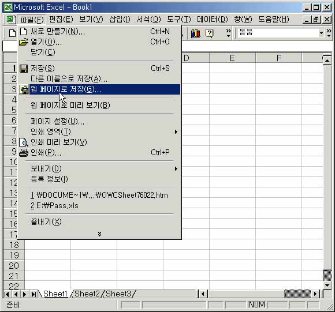Switch to the Sheet2 tab
Image resolution: width=335 pixels, height=312 pixels.
click(87, 294)
